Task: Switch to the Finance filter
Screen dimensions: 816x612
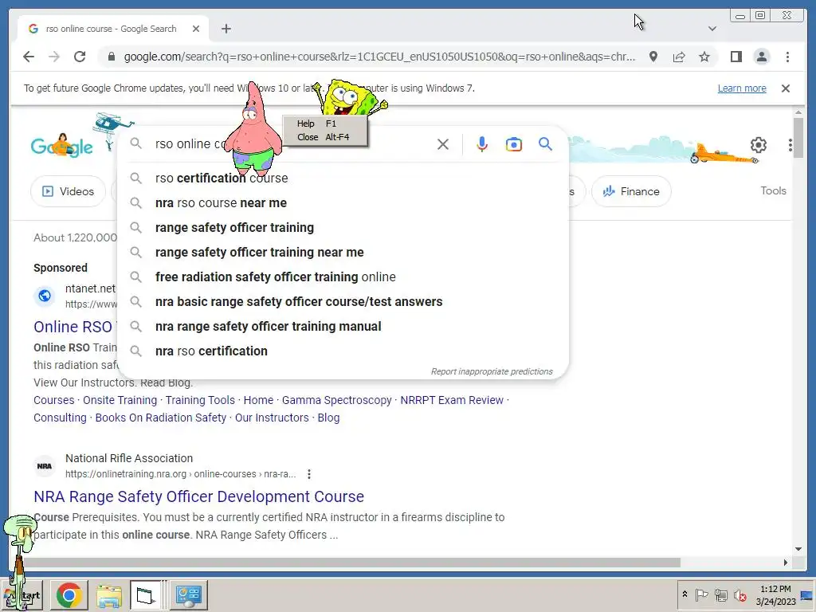Action: [631, 191]
